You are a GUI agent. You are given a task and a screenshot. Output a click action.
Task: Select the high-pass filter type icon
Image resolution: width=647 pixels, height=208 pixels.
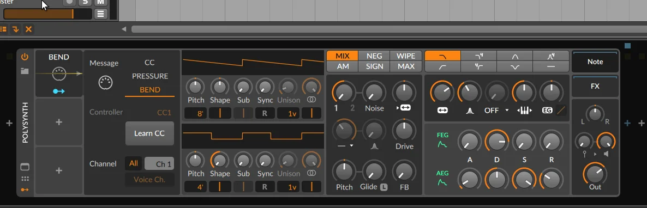tap(442, 66)
